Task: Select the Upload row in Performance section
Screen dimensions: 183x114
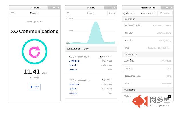Action: pyautogui.click(x=148, y=84)
